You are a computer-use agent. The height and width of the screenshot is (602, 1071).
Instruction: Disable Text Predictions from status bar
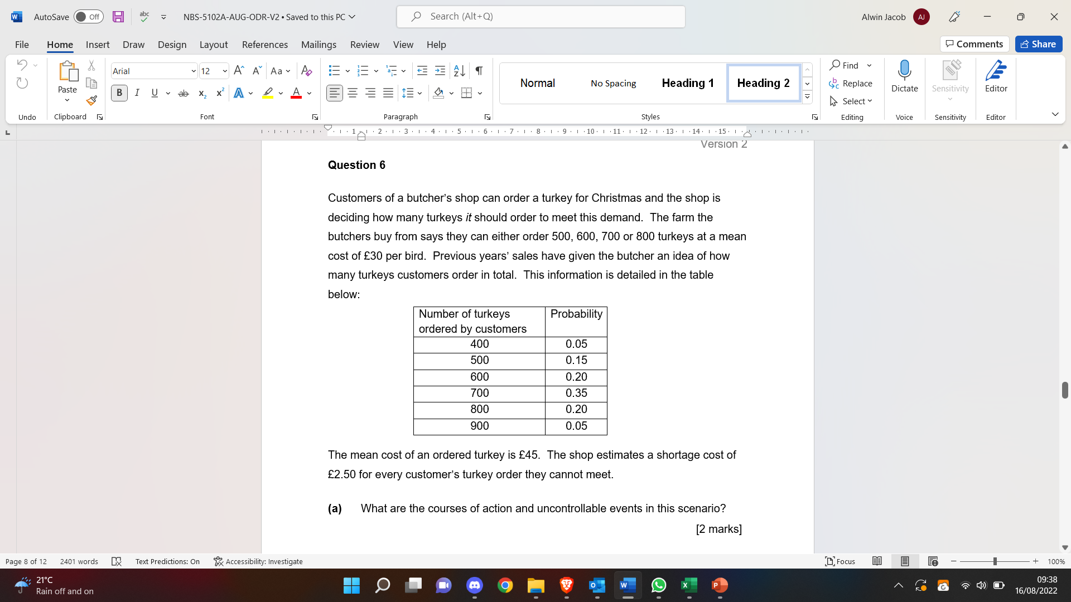click(x=167, y=561)
